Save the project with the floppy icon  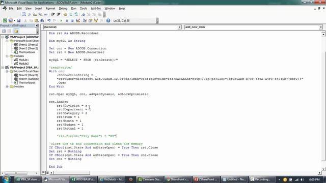(18, 20)
